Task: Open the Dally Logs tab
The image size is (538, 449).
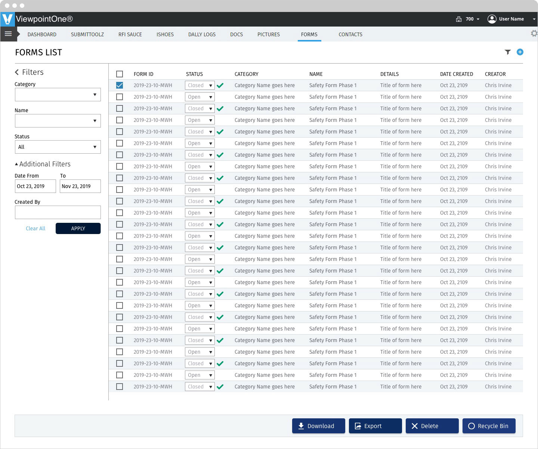Action: coord(202,34)
